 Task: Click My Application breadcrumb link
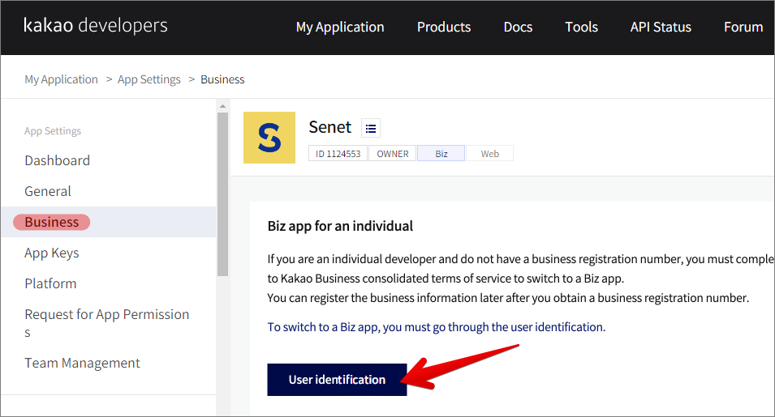61,79
